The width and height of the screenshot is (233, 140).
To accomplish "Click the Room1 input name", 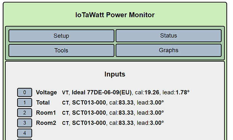I will [46, 113].
